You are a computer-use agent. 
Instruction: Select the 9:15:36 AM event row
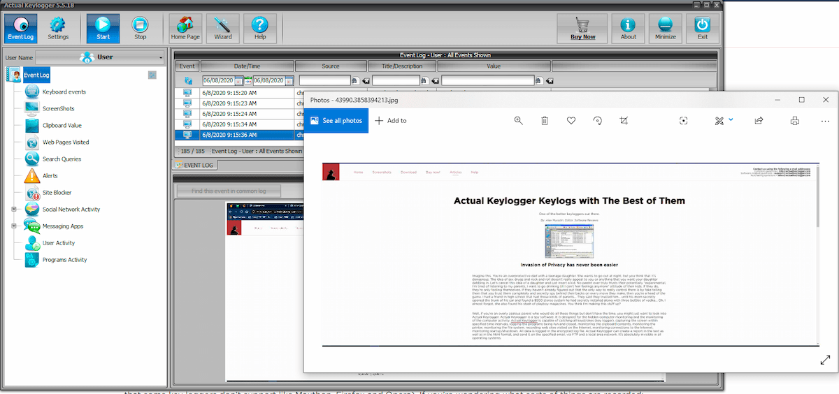pos(239,135)
